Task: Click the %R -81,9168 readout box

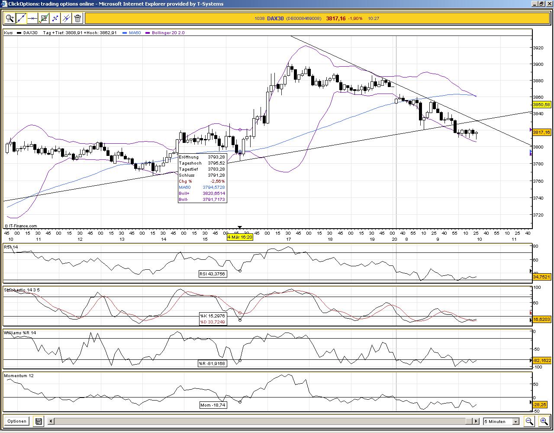Action: [212, 363]
